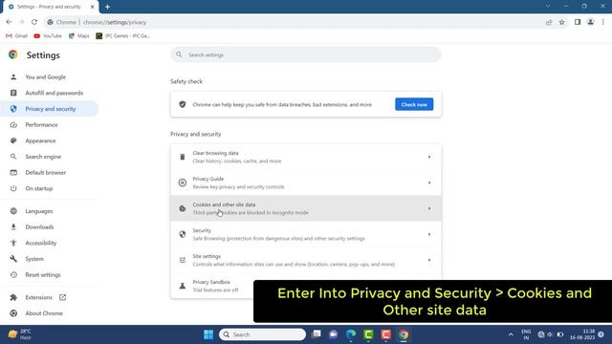The width and height of the screenshot is (612, 344).
Task: Bookmark this page with star icon
Action: pyautogui.click(x=561, y=22)
